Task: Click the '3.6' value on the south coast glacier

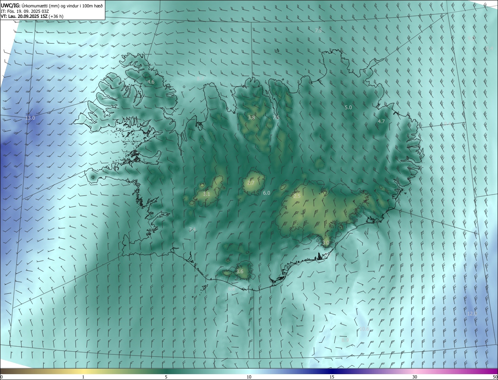Action: pos(240,272)
